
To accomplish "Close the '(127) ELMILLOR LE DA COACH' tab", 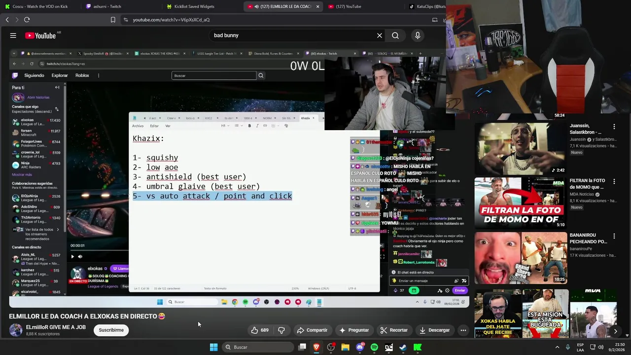I will 317,6.
